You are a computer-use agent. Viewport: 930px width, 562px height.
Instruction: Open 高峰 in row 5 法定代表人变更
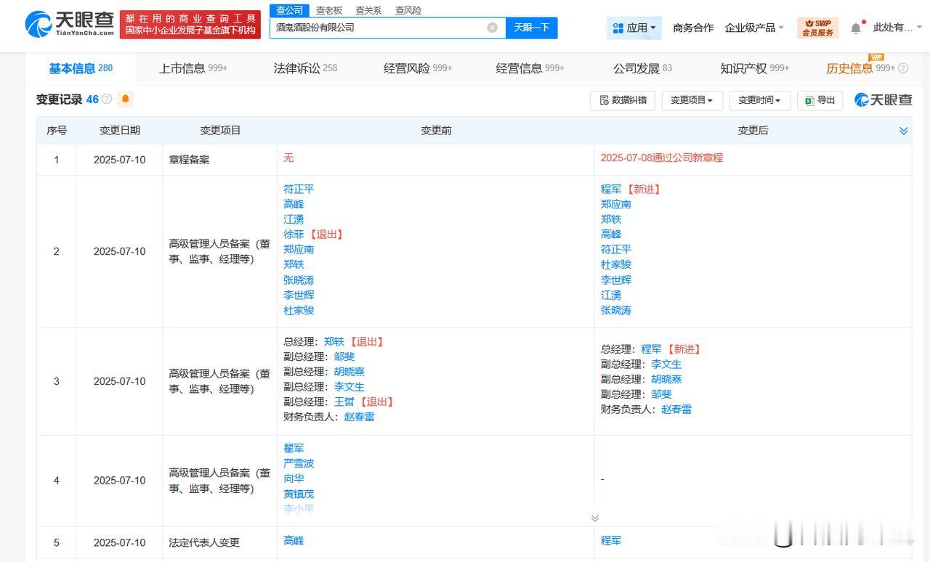[x=294, y=541]
